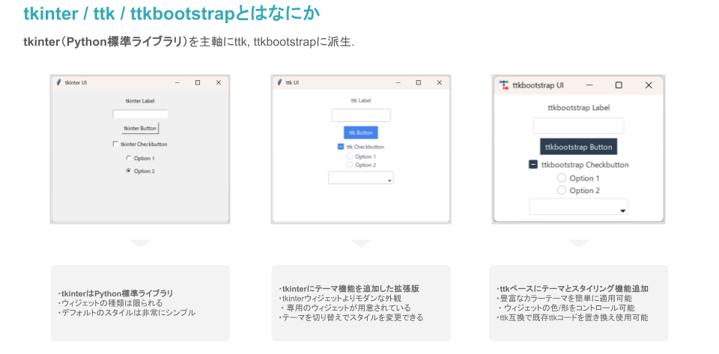Focus the entry field in ttkbootstrap UI window
Viewport: 719px width, 354px height.
pos(578,126)
